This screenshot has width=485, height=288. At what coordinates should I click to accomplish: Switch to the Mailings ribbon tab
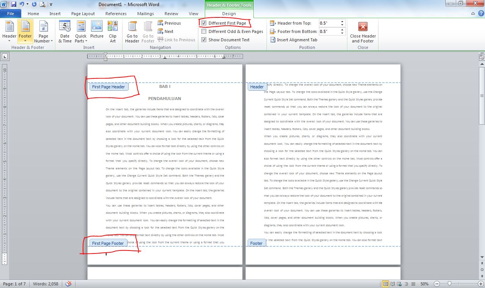(x=146, y=13)
